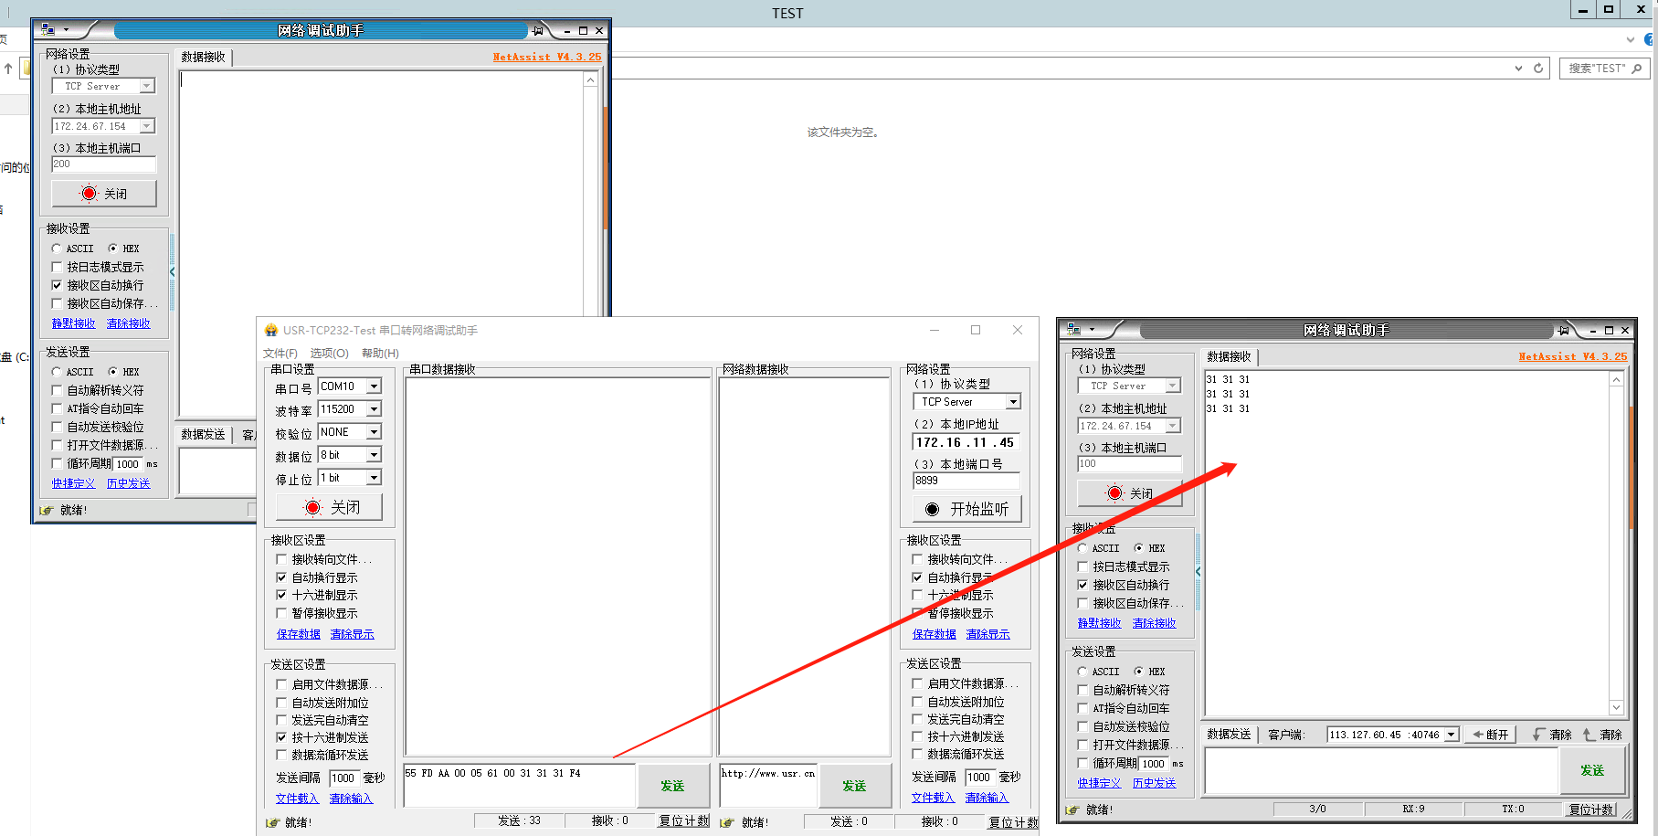Click the 开始监听 button
The height and width of the screenshot is (836, 1658).
[967, 509]
